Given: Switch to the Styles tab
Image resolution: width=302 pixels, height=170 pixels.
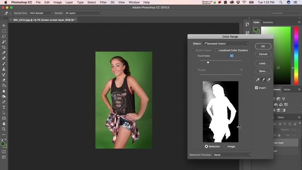Looking at the screenshot, I should click(x=287, y=90).
